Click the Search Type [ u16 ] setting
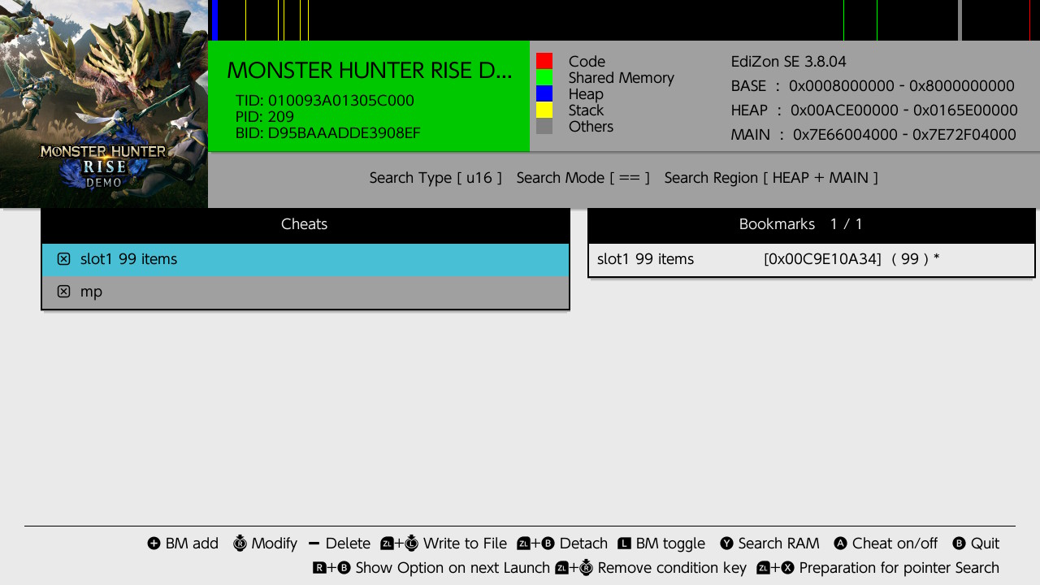The image size is (1040, 585). [x=435, y=178]
